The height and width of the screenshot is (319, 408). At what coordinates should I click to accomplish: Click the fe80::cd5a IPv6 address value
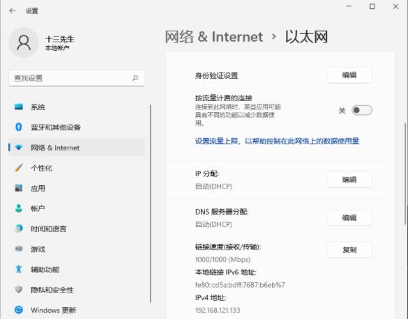tap(240, 285)
